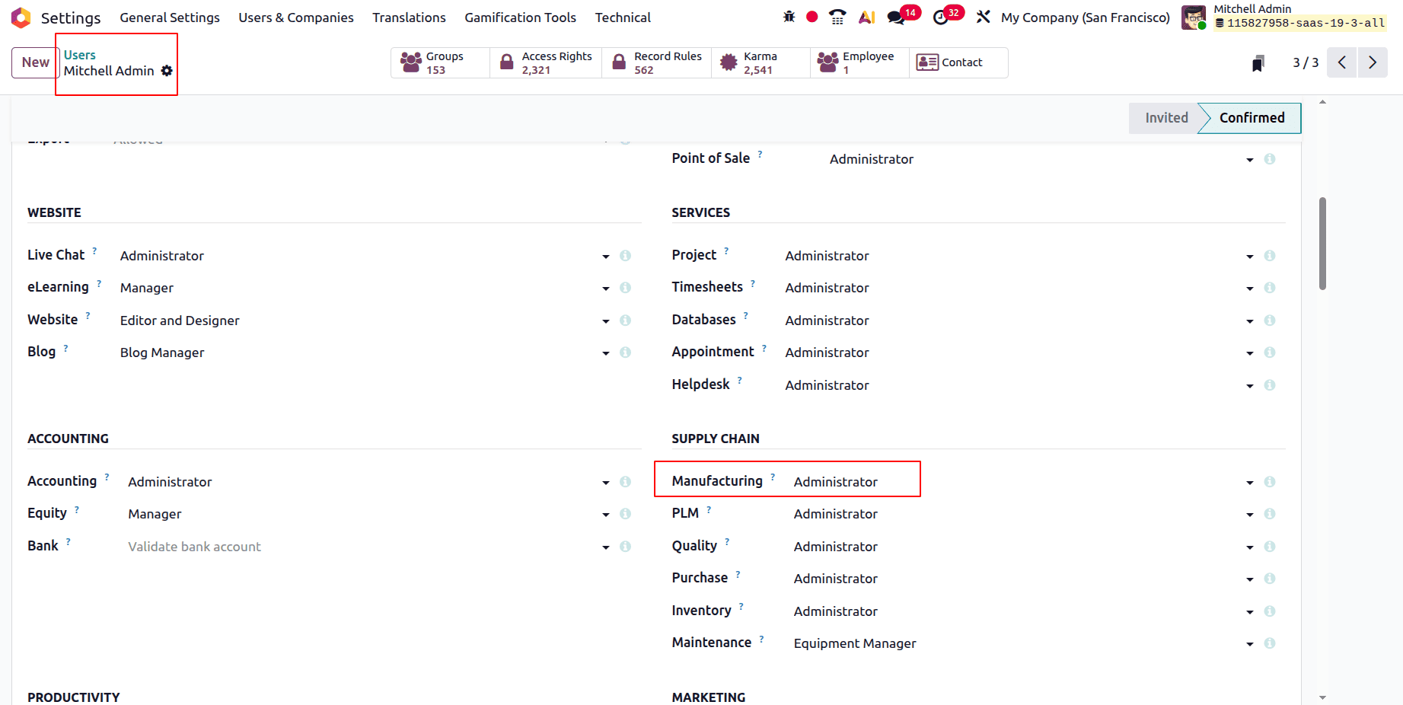Open Access Rights 2,321 stat button

click(546, 62)
